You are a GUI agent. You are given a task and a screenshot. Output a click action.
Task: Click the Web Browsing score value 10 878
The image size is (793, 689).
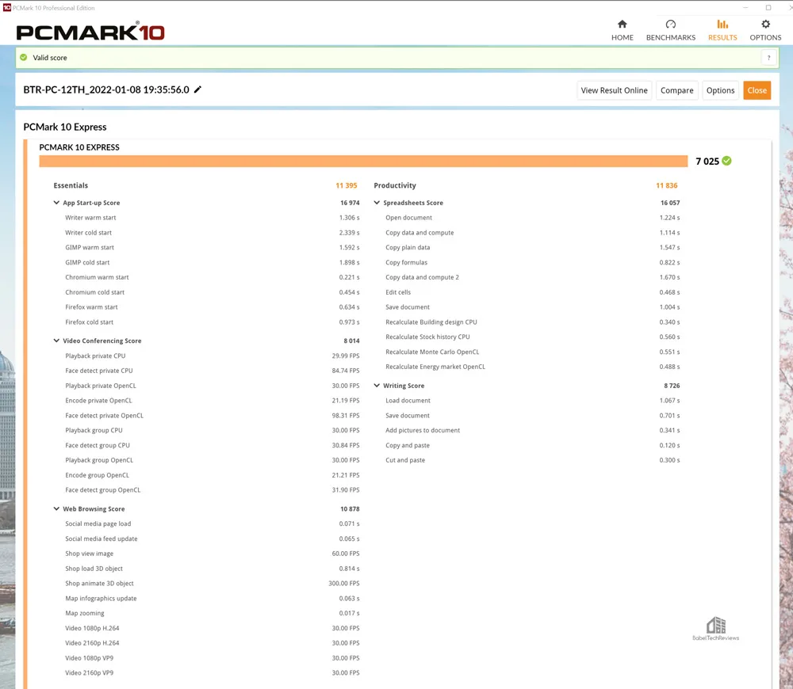point(350,508)
